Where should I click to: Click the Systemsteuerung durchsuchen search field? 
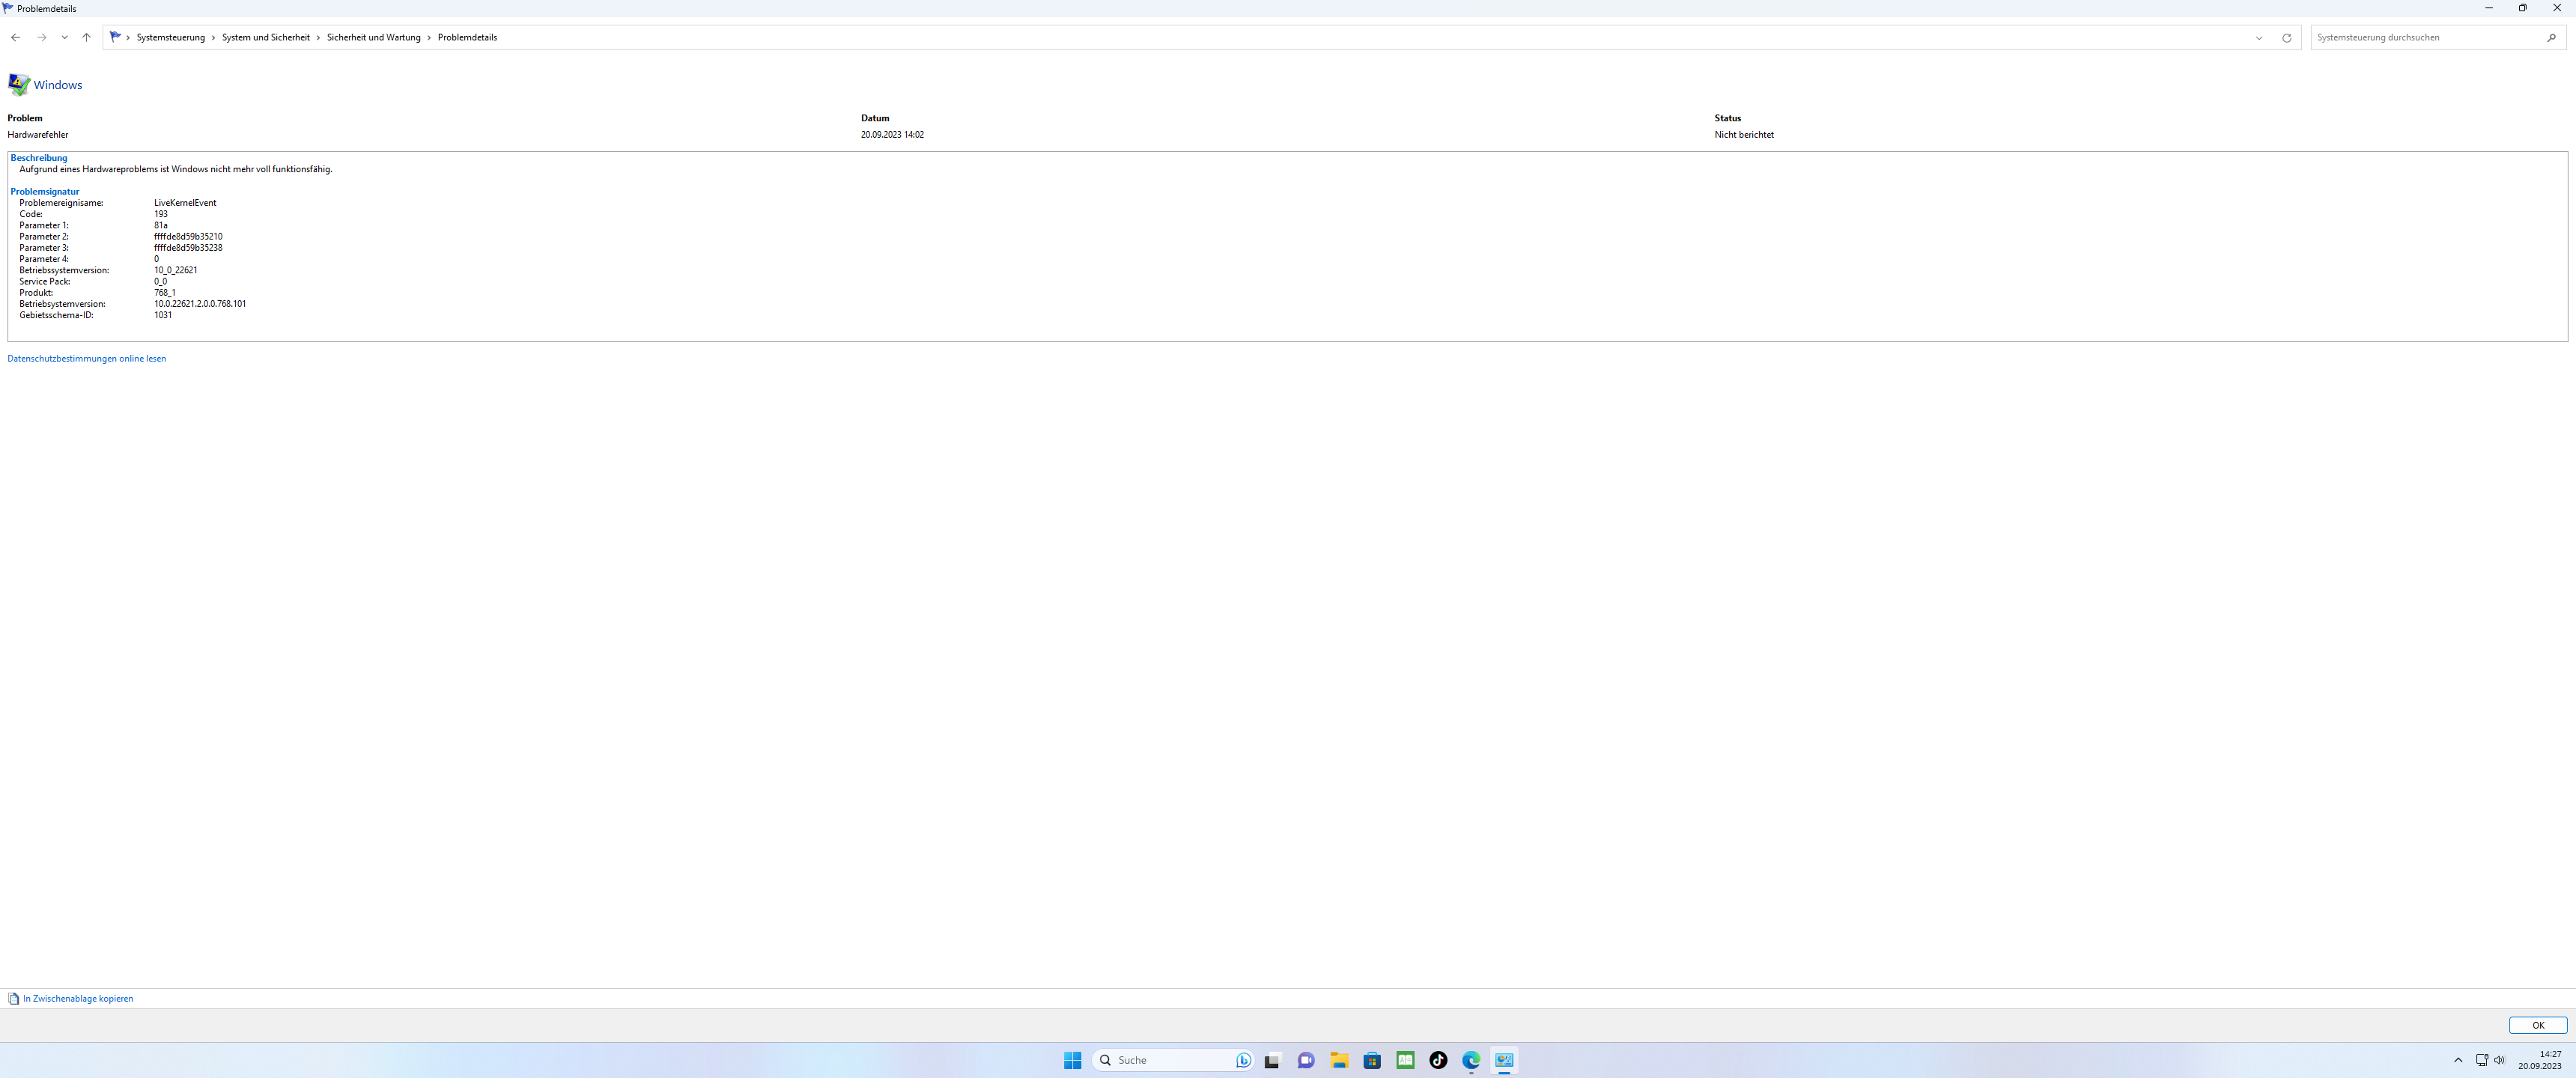coord(2400,37)
